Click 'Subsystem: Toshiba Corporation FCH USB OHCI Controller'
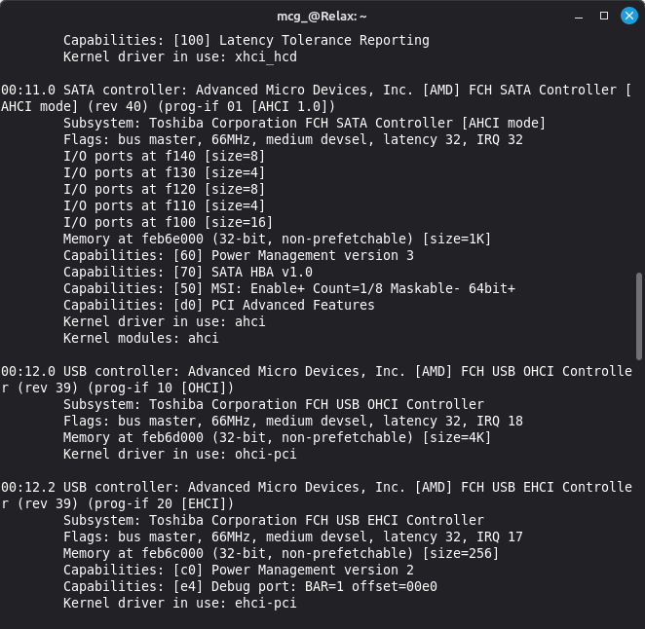The height and width of the screenshot is (629, 645). pos(274,404)
